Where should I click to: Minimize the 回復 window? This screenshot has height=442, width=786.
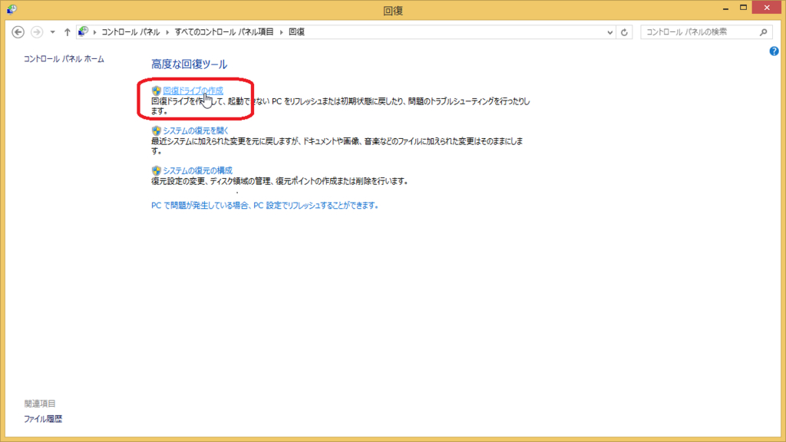(x=725, y=8)
